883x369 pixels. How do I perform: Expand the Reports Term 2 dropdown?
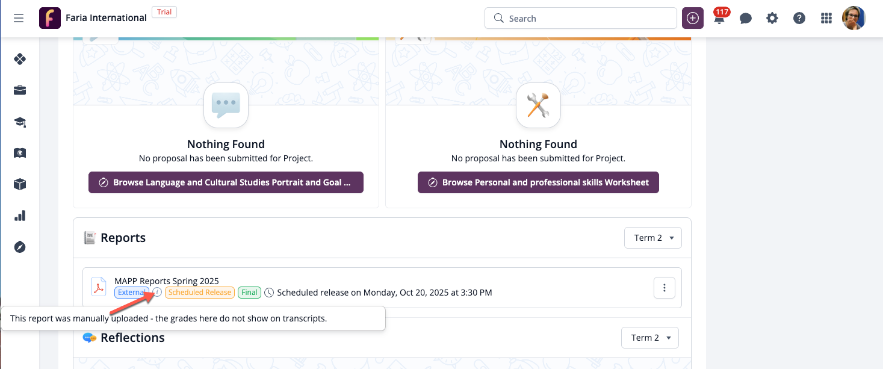(653, 238)
